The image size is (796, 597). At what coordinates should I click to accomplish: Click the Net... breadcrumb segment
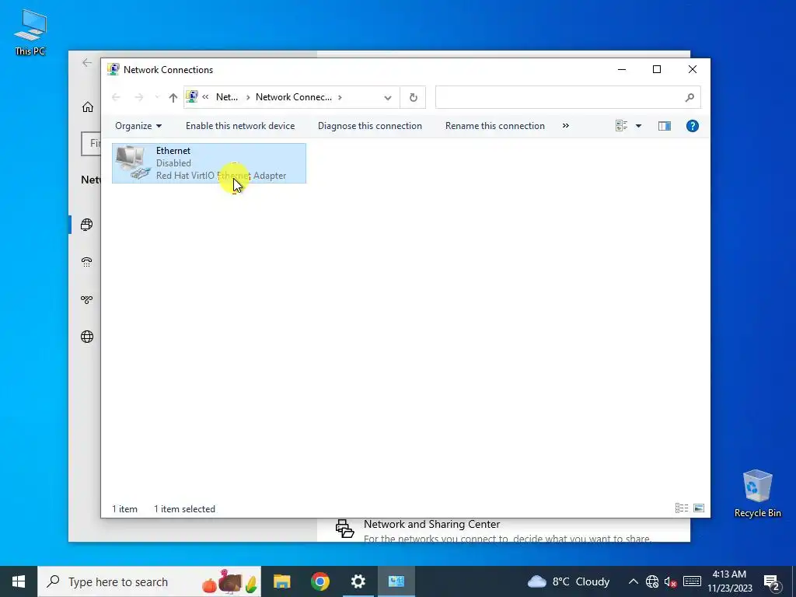(x=227, y=97)
